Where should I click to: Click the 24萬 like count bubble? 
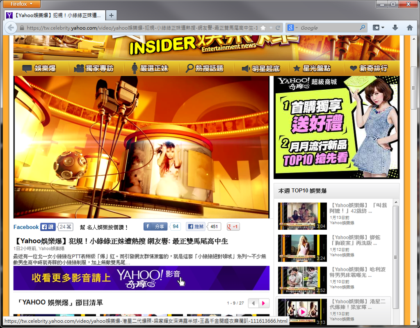[x=65, y=227]
